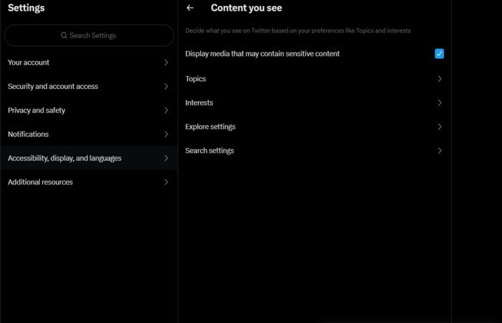
Task: Click the chevron beside Explore settings
Action: [440, 127]
